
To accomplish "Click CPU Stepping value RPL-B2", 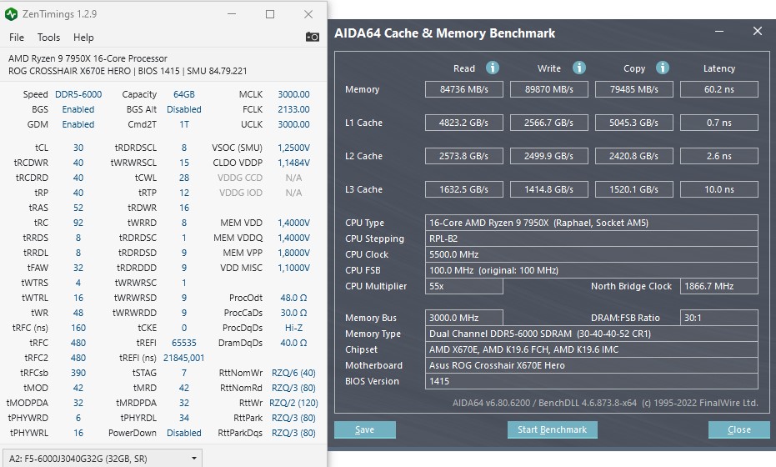I will pyautogui.click(x=592, y=239).
